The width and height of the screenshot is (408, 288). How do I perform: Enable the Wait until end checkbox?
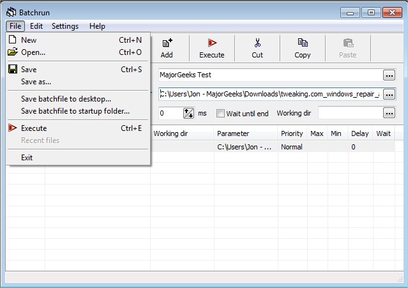[220, 114]
